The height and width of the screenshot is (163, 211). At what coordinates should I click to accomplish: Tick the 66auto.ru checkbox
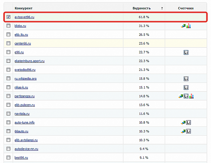[8, 131]
